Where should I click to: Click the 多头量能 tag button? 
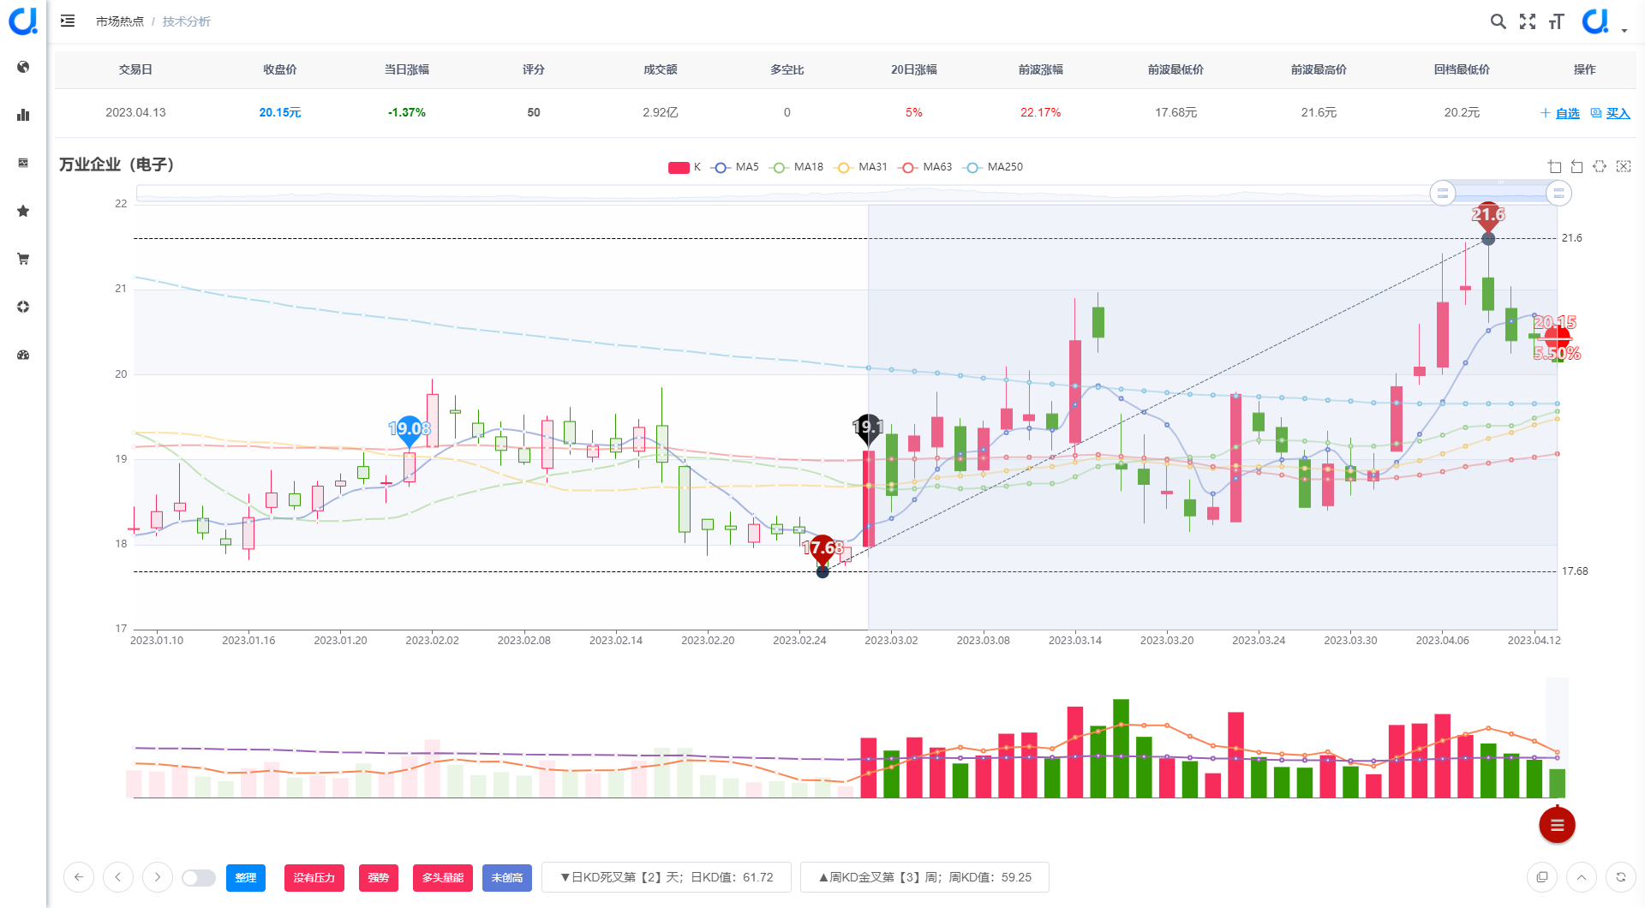(x=443, y=878)
